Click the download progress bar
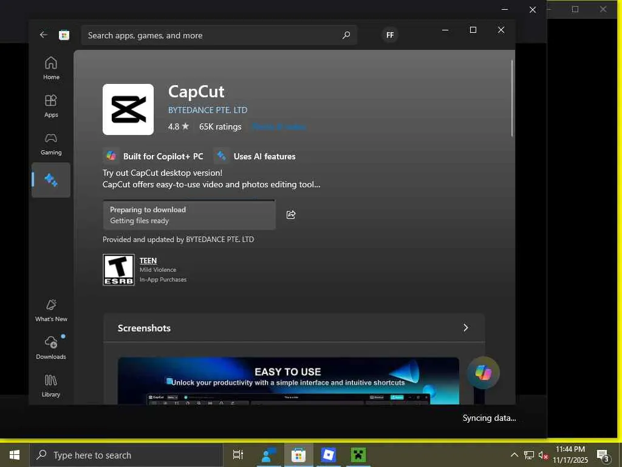Screen dimensions: 622x467 (x=189, y=201)
